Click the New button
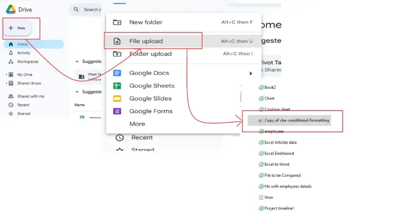 [17, 28]
